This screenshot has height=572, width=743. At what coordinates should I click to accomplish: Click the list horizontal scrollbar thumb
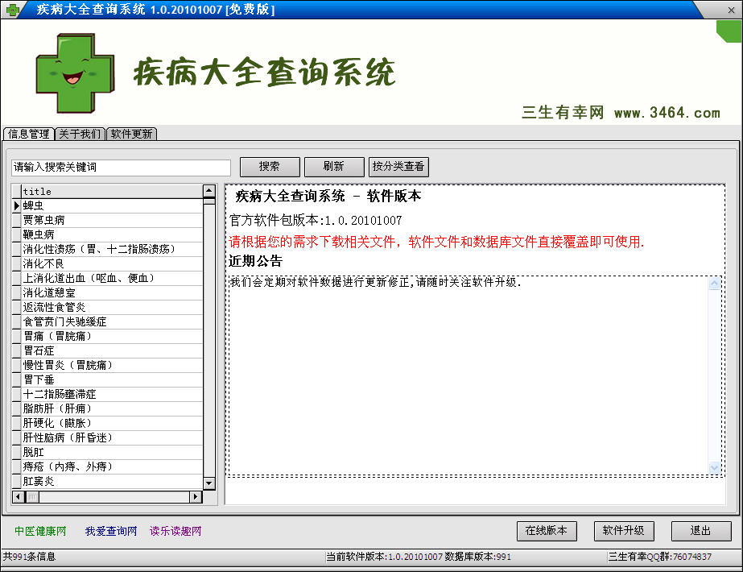(x=32, y=496)
